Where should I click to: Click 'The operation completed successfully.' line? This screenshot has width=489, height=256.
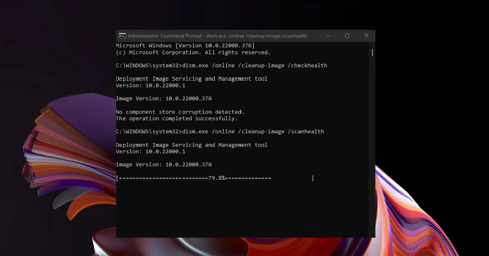pyautogui.click(x=176, y=119)
